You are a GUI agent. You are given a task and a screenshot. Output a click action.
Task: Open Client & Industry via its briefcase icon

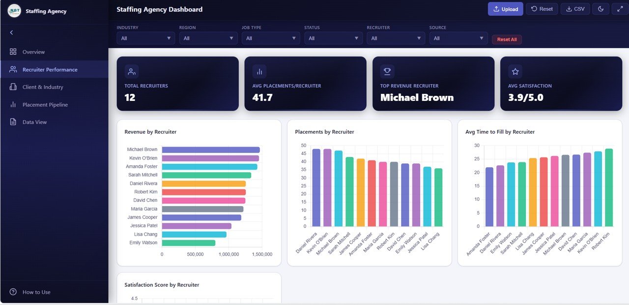(x=12, y=87)
